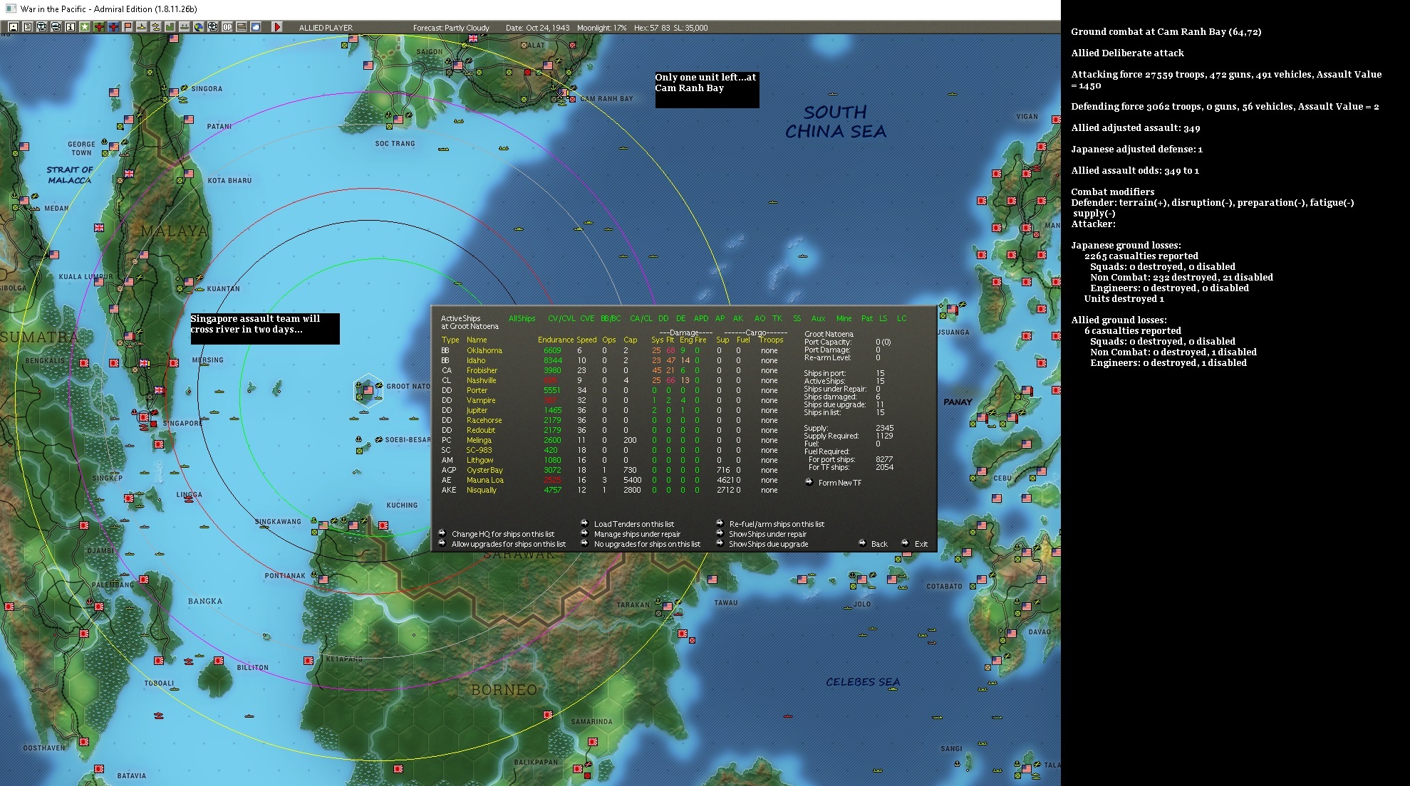The width and height of the screenshot is (1410, 786).
Task: Sort ship list by Endurance column
Action: pyautogui.click(x=555, y=340)
